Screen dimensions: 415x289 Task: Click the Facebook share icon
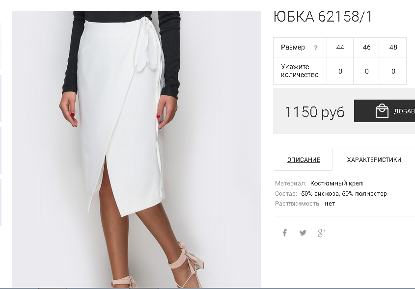point(284,233)
